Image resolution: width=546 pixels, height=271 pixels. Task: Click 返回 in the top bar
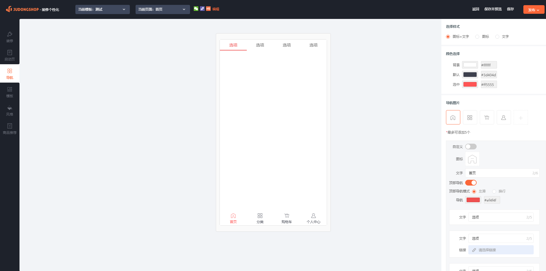tap(476, 9)
